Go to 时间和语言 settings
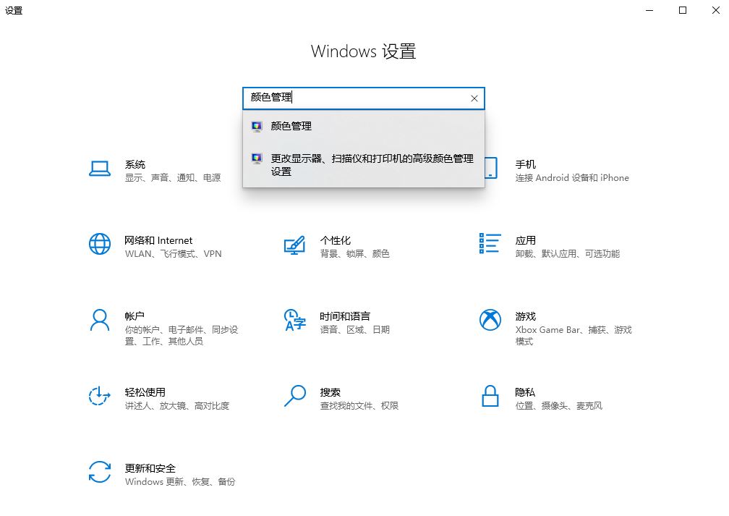Image resolution: width=729 pixels, height=516 pixels. [345, 316]
